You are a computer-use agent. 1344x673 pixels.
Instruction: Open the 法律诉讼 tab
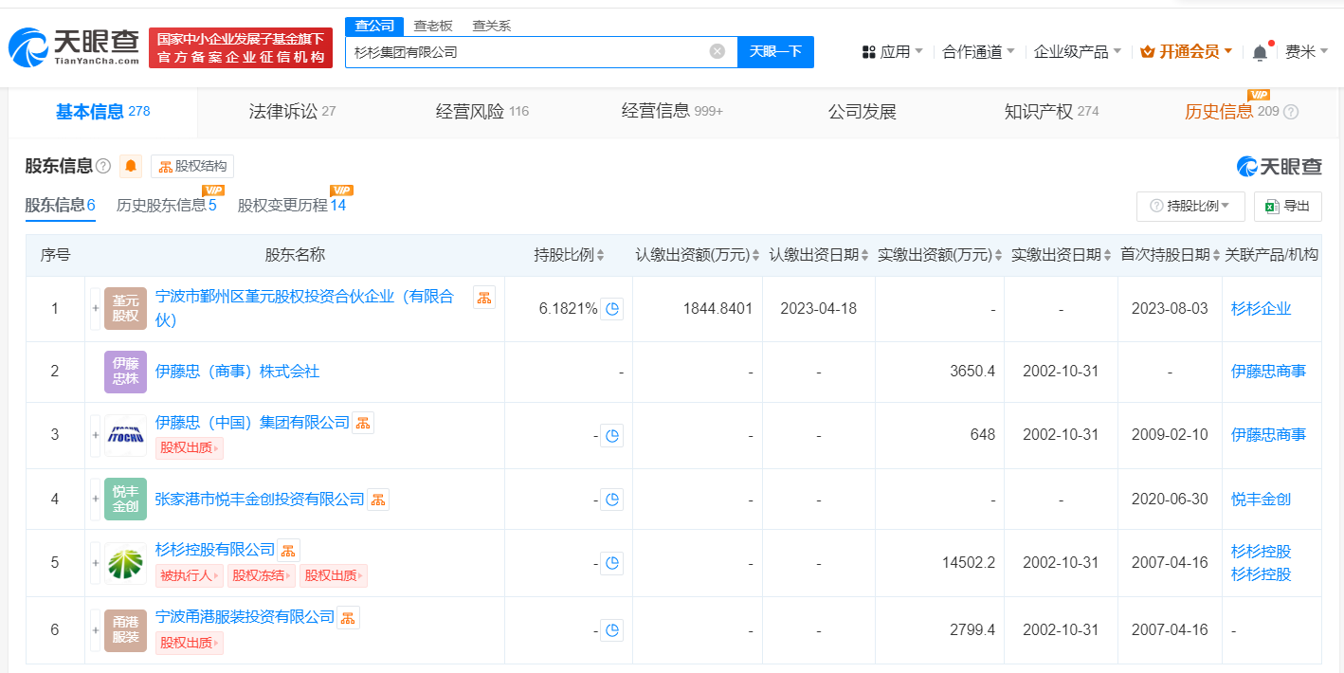(x=292, y=112)
